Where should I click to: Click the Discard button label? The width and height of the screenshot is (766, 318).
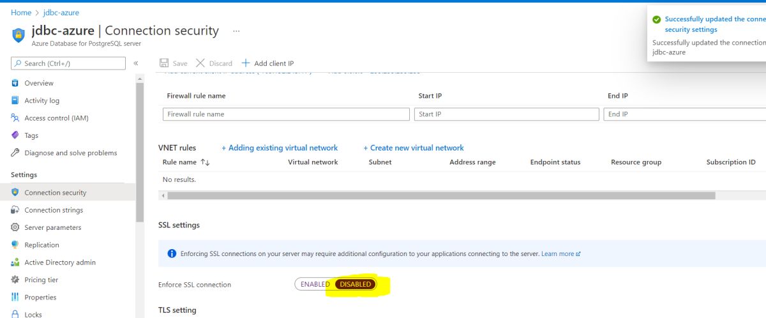(221, 63)
